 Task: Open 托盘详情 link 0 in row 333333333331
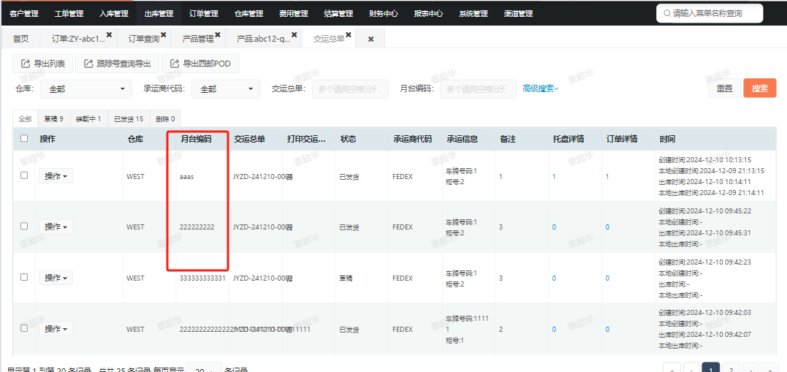coord(554,278)
